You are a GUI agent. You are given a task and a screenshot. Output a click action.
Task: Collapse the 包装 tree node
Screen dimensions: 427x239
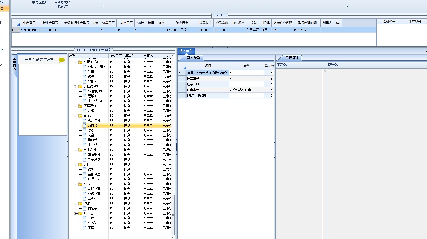(76, 204)
